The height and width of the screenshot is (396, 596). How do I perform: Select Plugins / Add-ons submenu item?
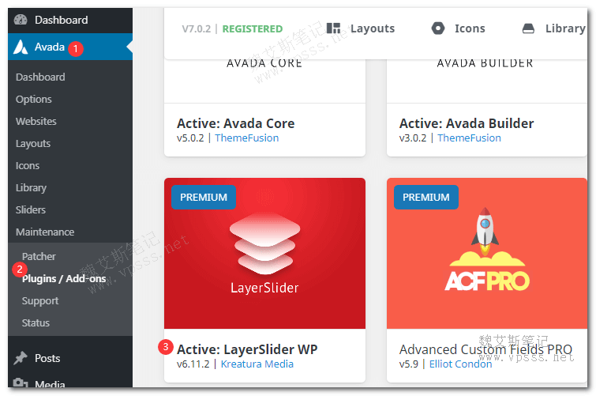[64, 278]
